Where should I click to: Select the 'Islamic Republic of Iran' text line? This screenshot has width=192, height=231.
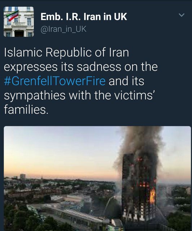coord(66,53)
